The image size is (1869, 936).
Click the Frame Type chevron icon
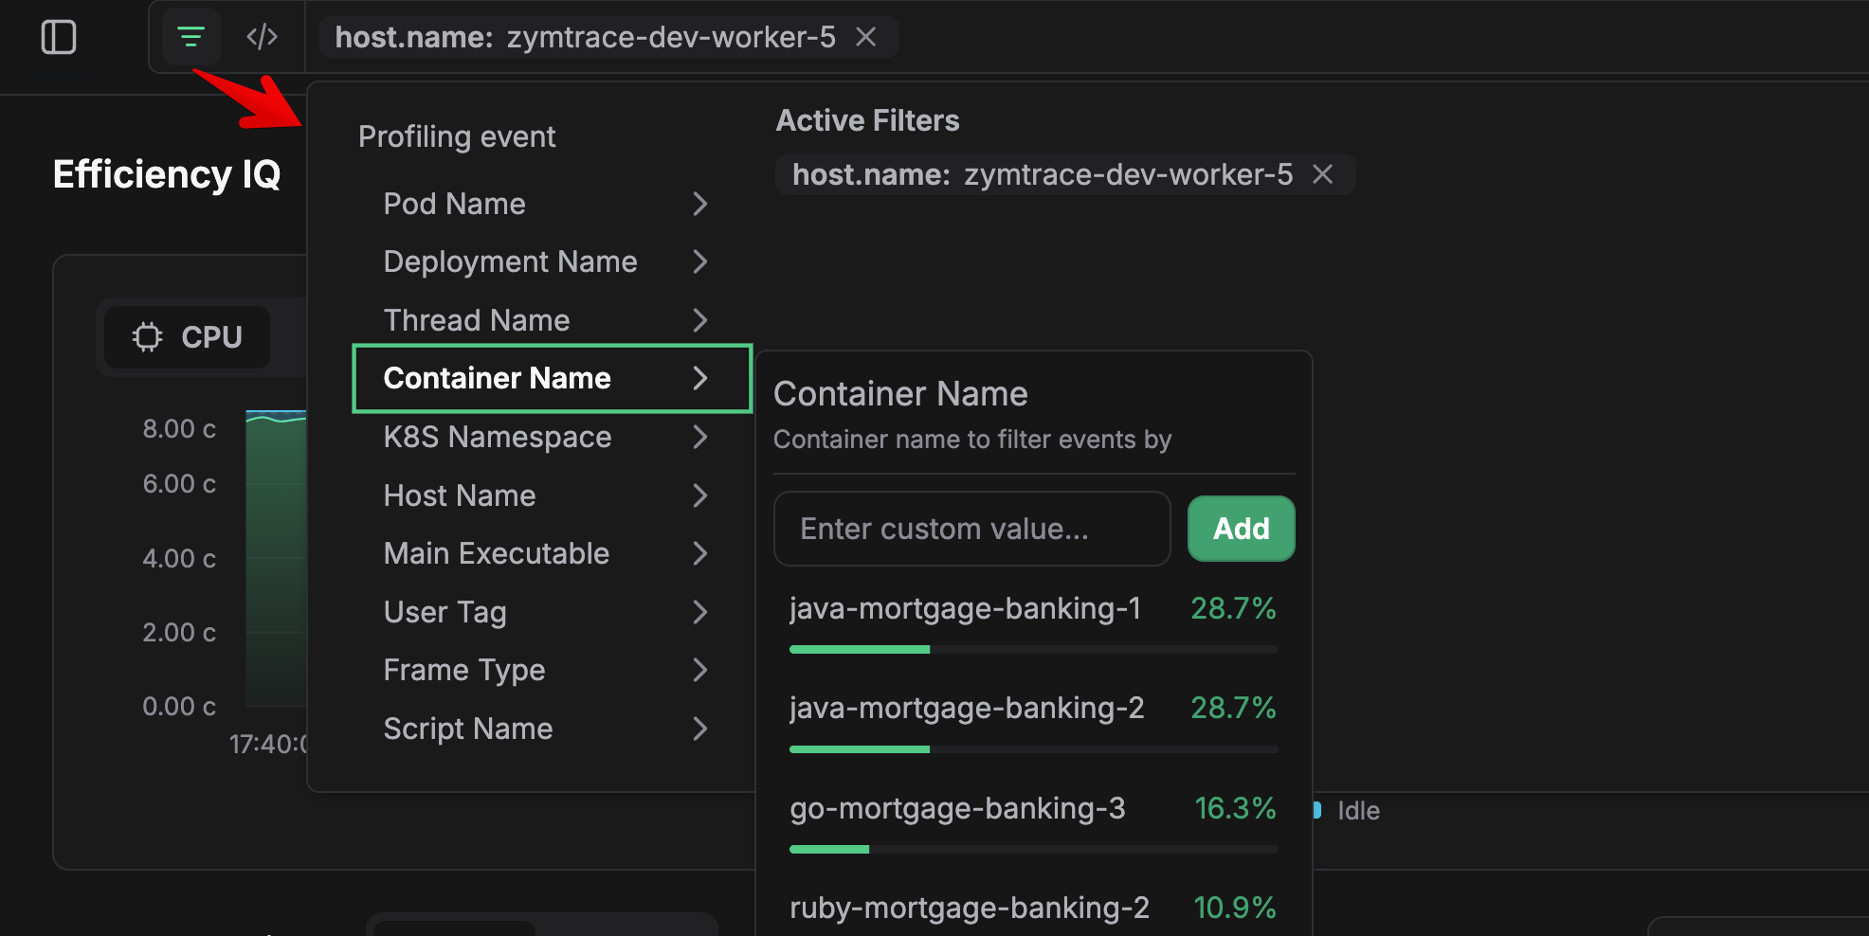tap(699, 670)
